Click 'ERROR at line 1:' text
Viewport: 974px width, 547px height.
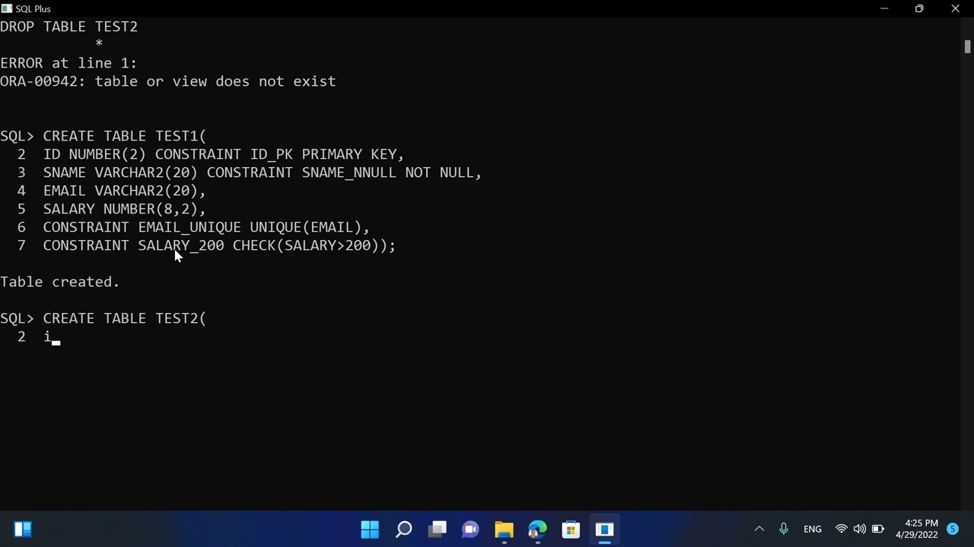tap(68, 63)
